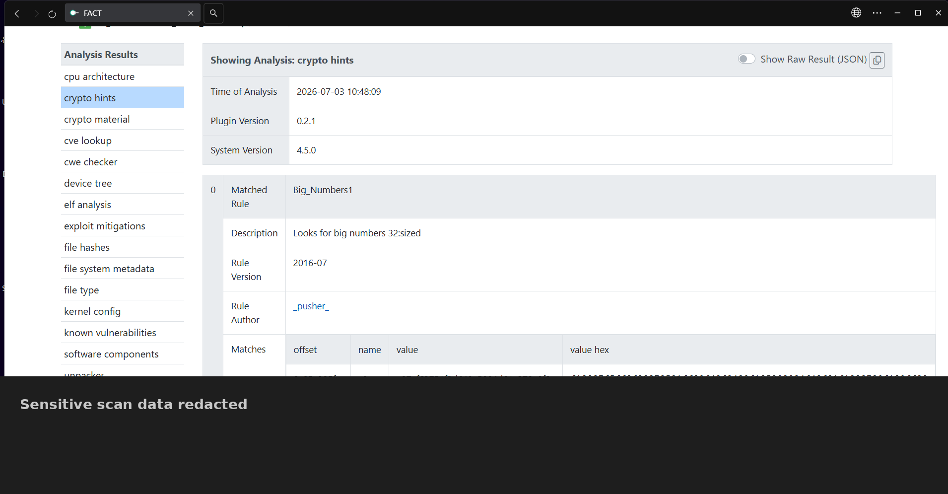Click the Showing Analysis: crypto hints heading
Screen dimensions: 948x494
coord(282,60)
